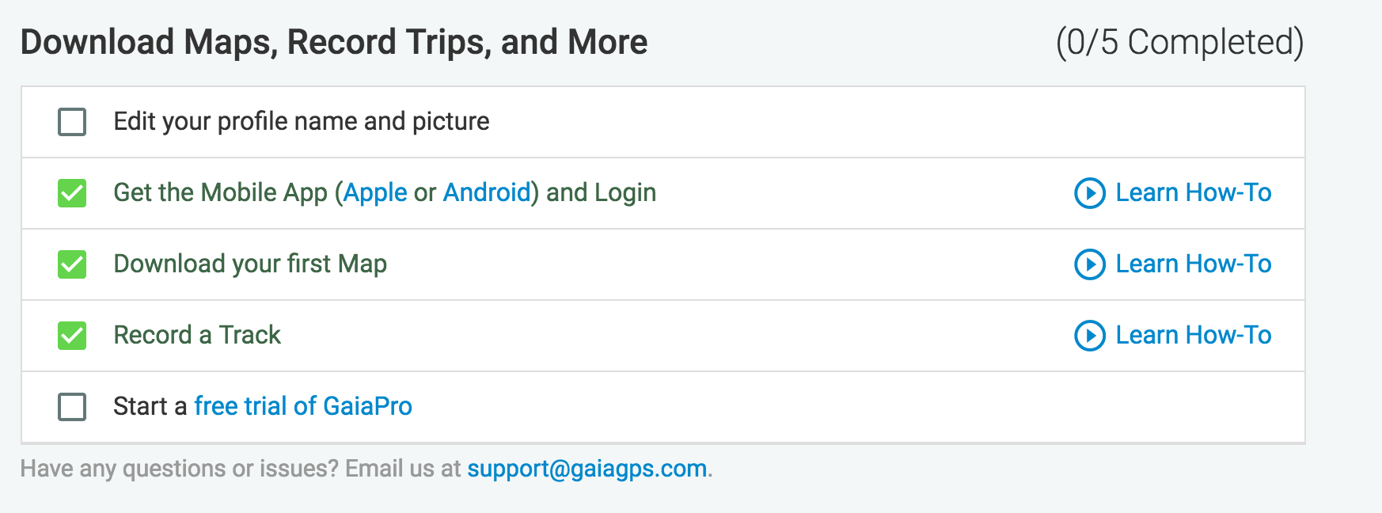Click the Edit your profile name and picture text
This screenshot has height=513, width=1382.
coord(302,122)
